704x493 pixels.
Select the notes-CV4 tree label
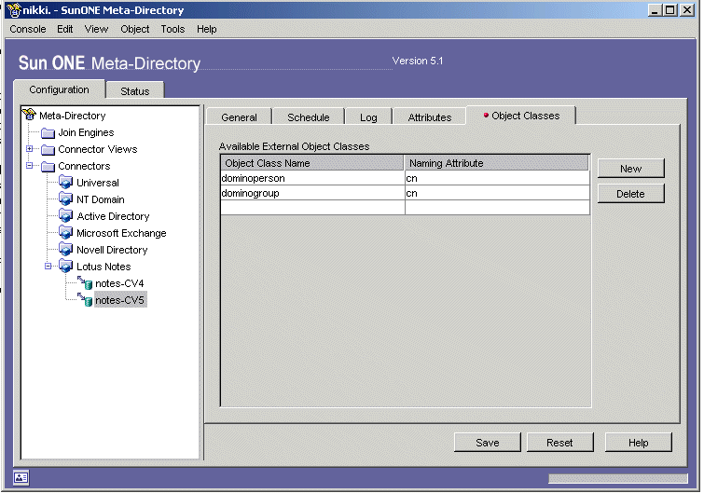119,283
